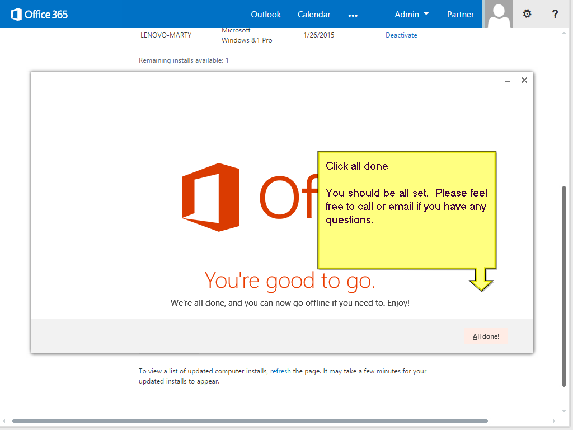
Task: Click the Office 365 logo
Action: pos(38,14)
